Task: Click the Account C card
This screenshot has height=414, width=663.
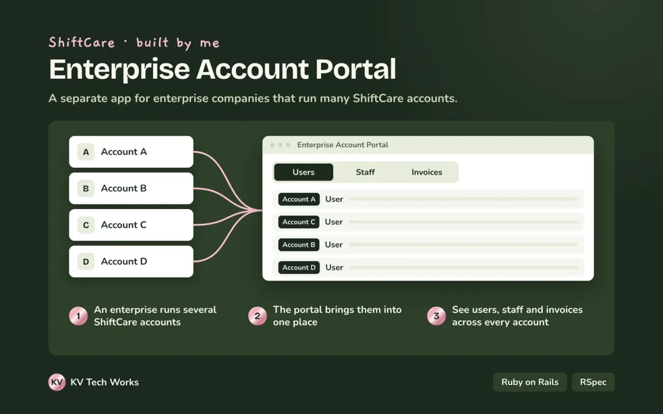Action: pos(131,225)
